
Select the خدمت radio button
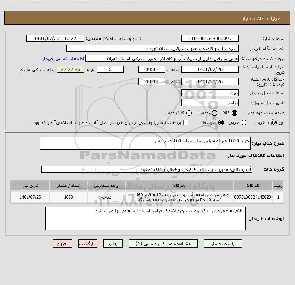coord(215,113)
